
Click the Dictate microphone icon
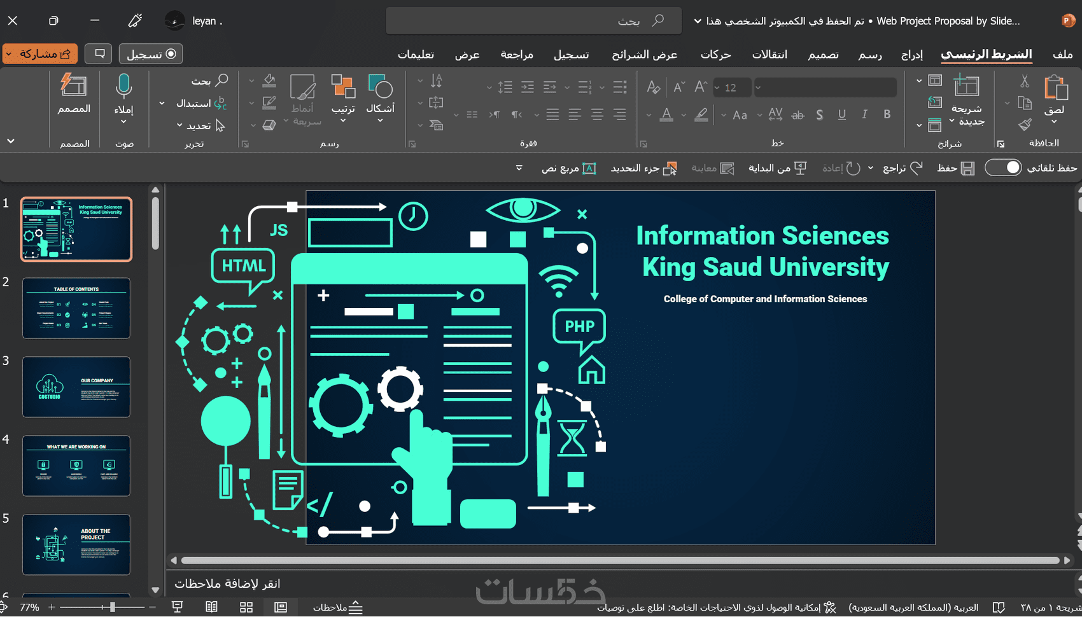(124, 87)
